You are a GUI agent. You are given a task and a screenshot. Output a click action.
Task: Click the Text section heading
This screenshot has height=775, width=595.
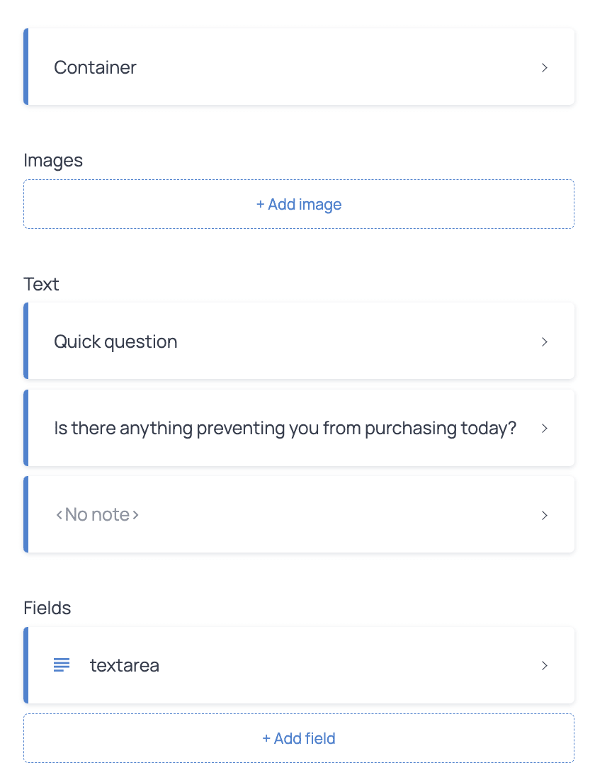(41, 284)
